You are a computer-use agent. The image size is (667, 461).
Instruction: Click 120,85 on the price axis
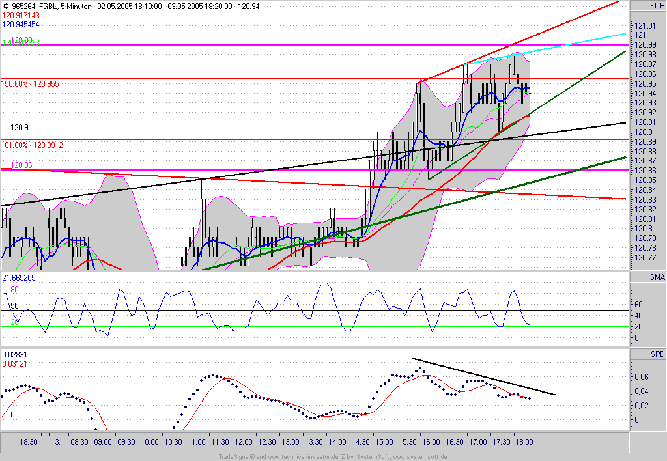point(646,180)
